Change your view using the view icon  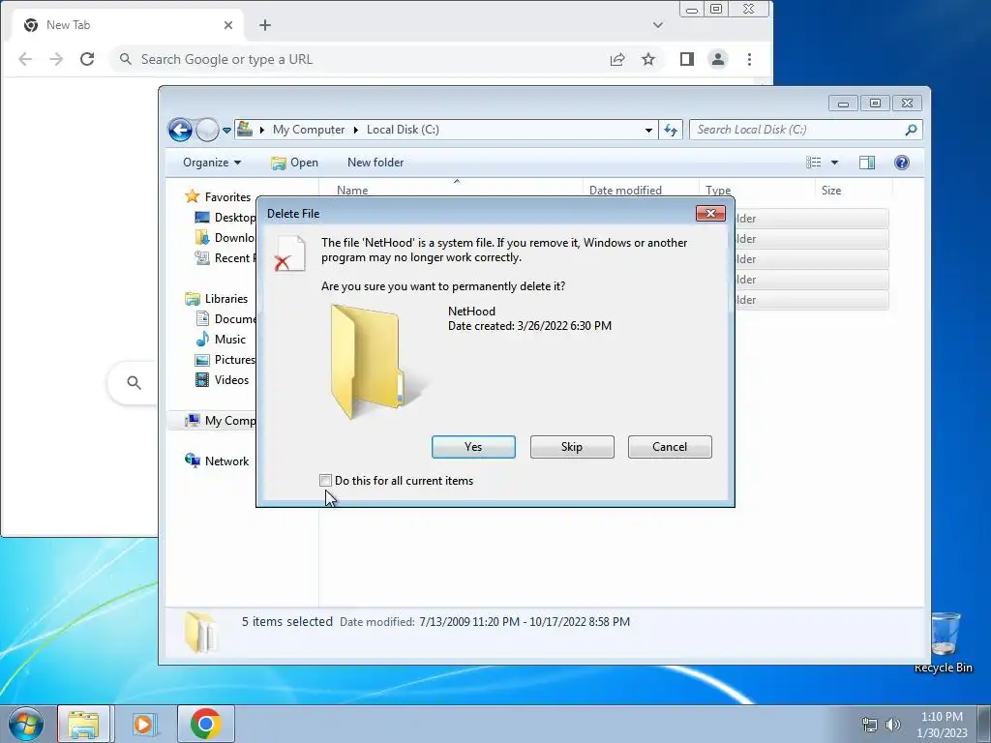pyautogui.click(x=813, y=163)
